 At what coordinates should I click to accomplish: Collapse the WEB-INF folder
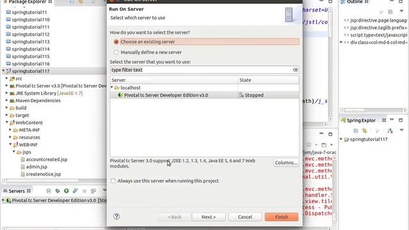click(x=10, y=144)
